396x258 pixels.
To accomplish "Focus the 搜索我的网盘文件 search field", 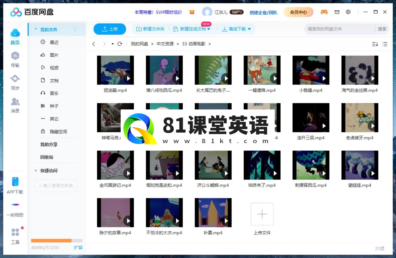I will click(x=340, y=29).
